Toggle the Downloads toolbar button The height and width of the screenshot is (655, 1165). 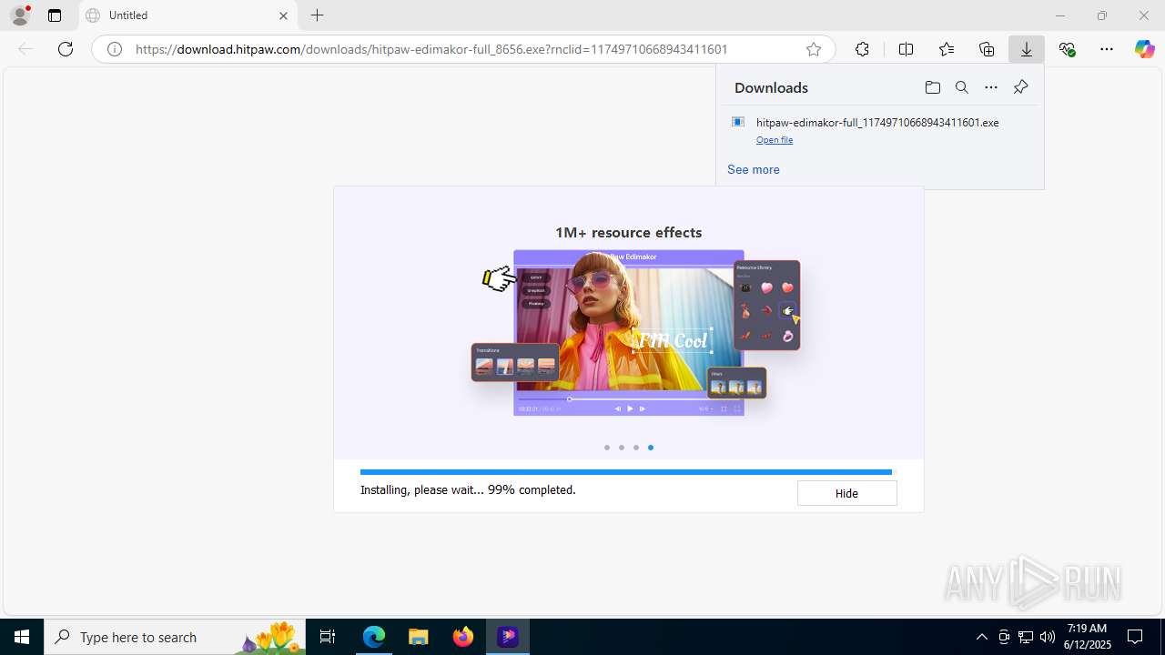point(1027,49)
